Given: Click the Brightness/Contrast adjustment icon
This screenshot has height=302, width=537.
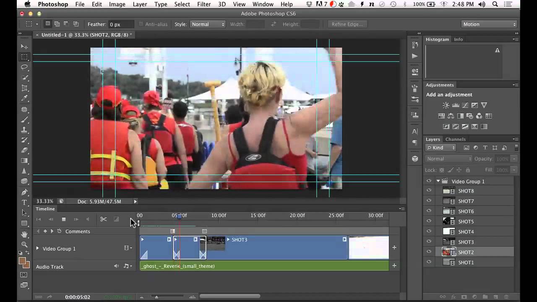Looking at the screenshot, I should tap(446, 105).
